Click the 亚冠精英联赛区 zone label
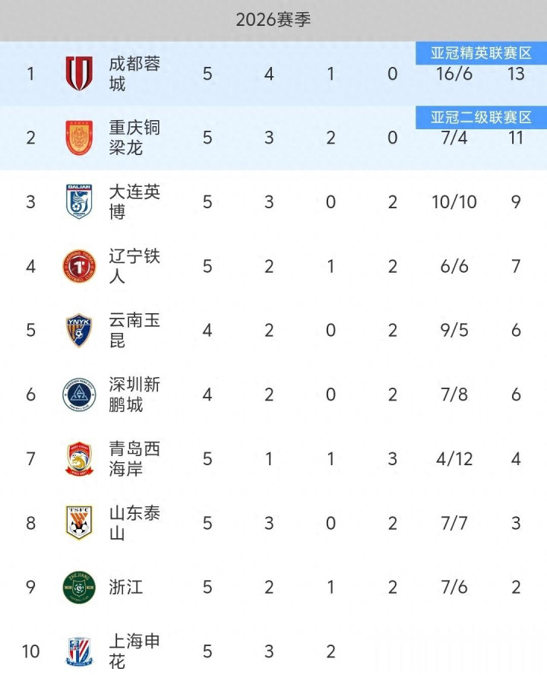Viewport: 547px width, 675px height. [x=481, y=53]
